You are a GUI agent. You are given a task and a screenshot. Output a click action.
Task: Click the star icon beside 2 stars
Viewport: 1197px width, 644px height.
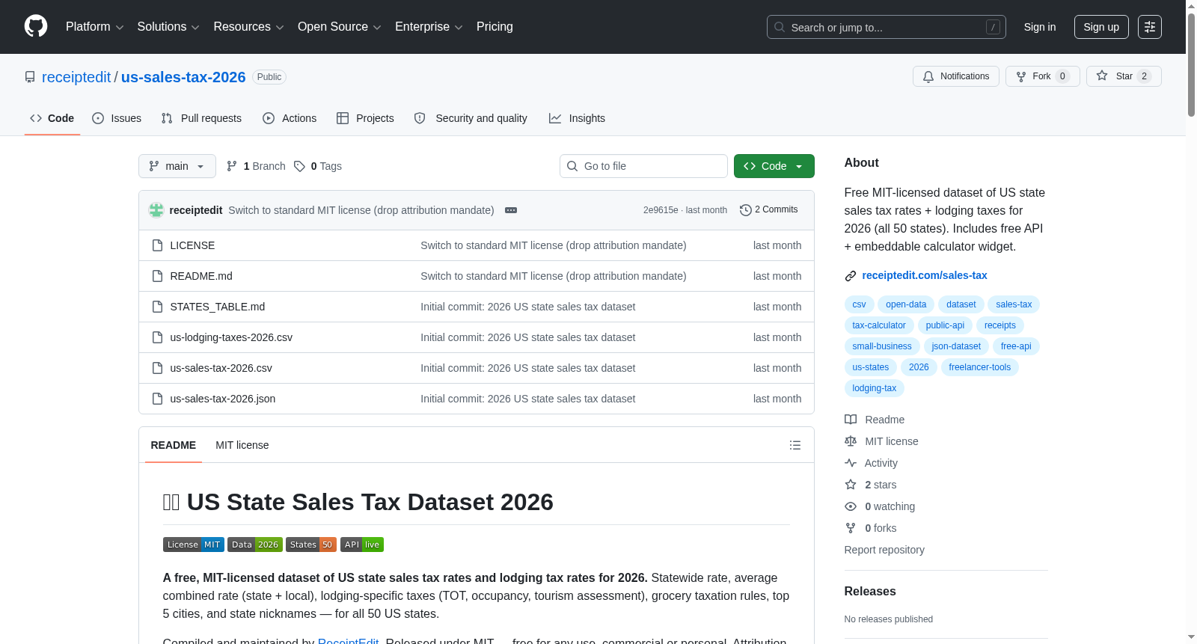tap(851, 485)
